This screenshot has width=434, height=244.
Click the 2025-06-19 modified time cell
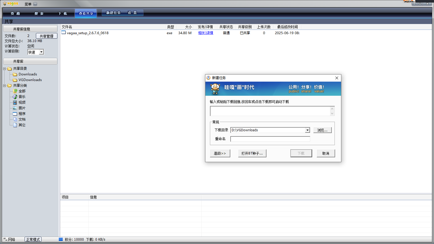287,33
